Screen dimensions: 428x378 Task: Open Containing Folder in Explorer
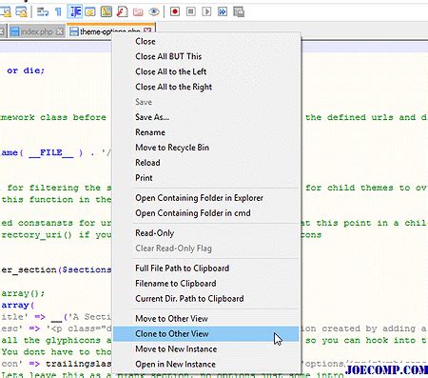pyautogui.click(x=206, y=198)
